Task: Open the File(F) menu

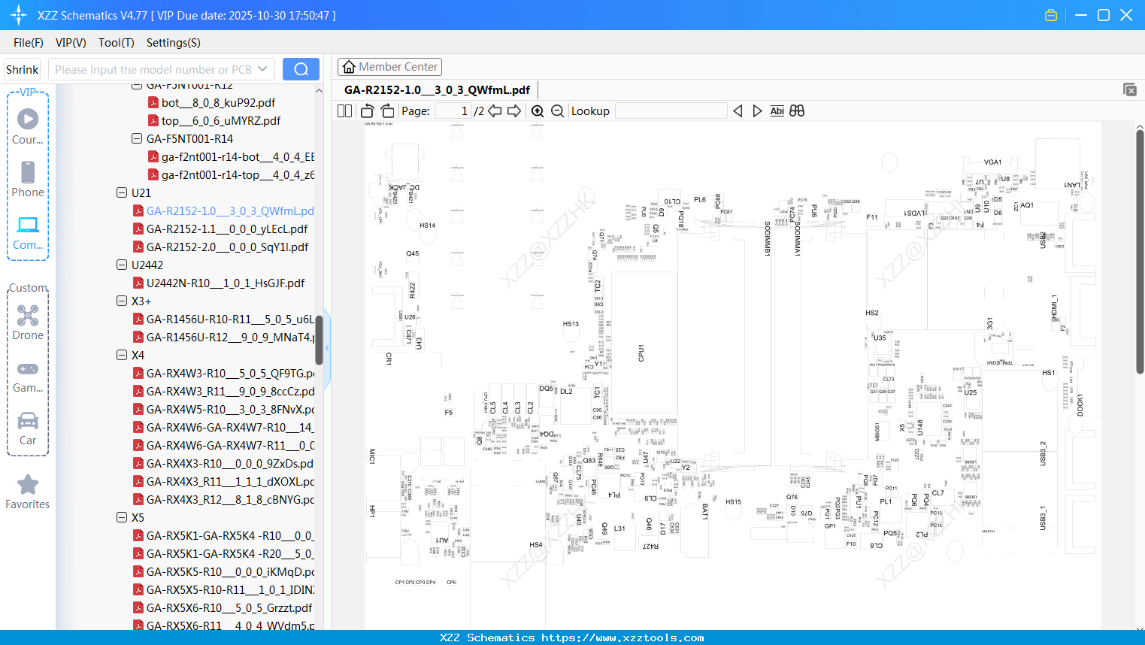Action: coord(29,43)
